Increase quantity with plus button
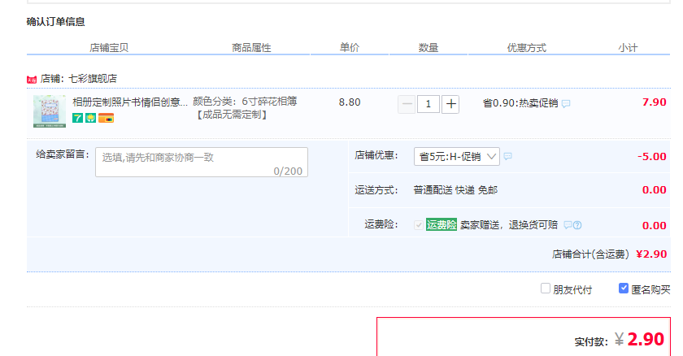 450,104
